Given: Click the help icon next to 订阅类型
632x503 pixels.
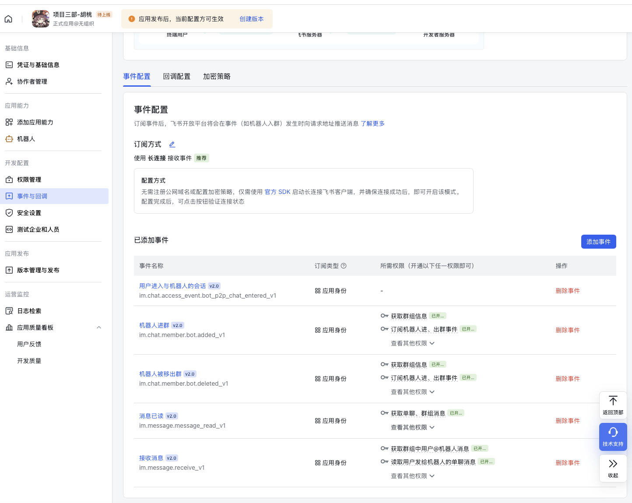Looking at the screenshot, I should (344, 266).
